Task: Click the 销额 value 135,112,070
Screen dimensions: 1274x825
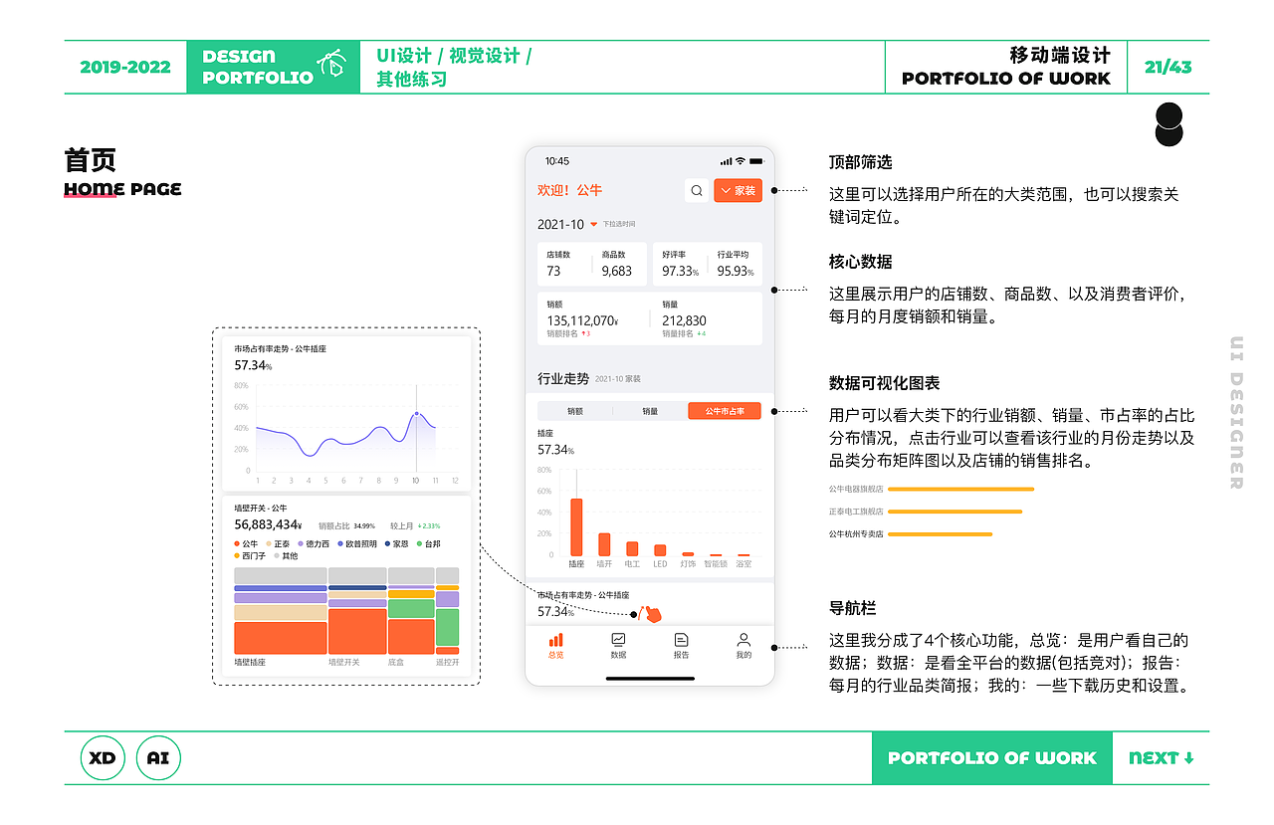Action: tap(582, 320)
